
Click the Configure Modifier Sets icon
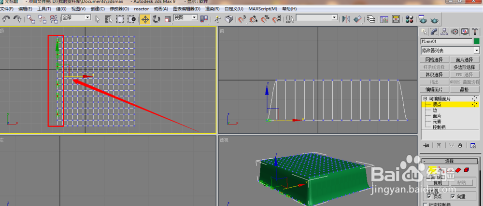tap(473, 145)
